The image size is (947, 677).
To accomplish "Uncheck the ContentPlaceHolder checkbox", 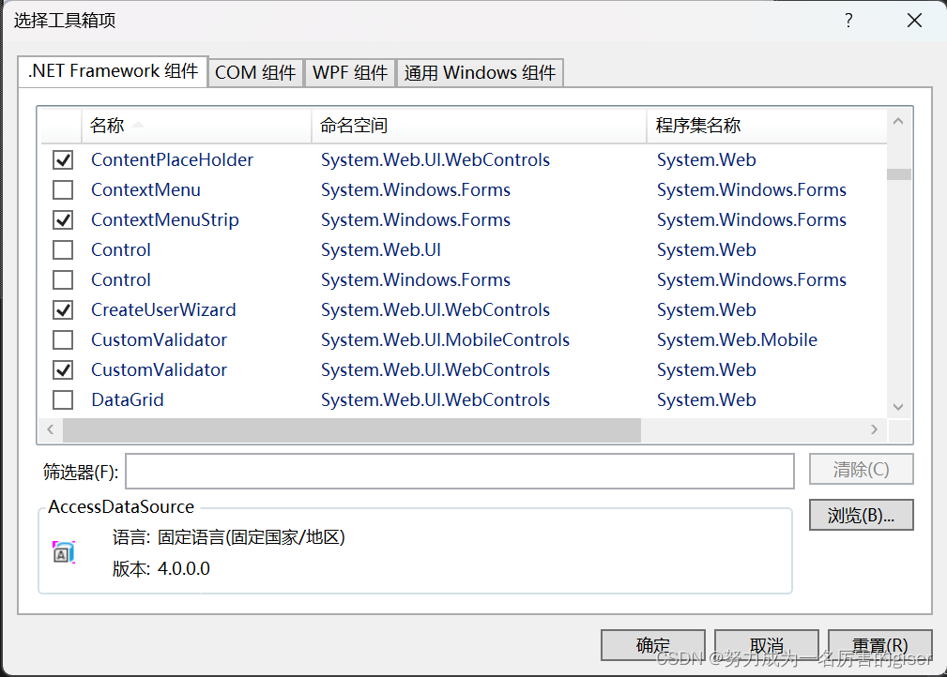I will tap(63, 160).
